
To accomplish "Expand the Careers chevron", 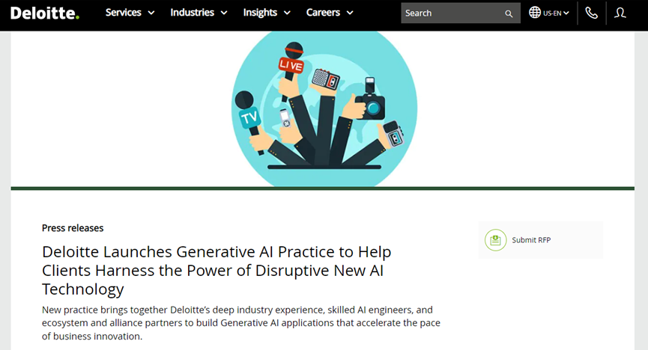I will (x=350, y=13).
